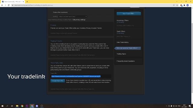This screenshot has height=108, width=193.
Task: Open Incoming Offers
Action: (122, 20)
